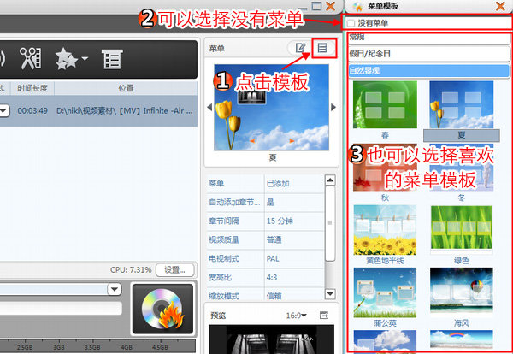Open the menu template list icon
The width and height of the screenshot is (513, 354).
pyautogui.click(x=322, y=48)
